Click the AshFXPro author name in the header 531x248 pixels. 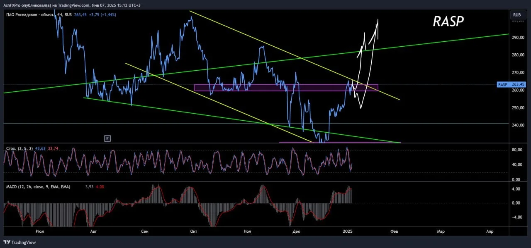pyautogui.click(x=13, y=5)
